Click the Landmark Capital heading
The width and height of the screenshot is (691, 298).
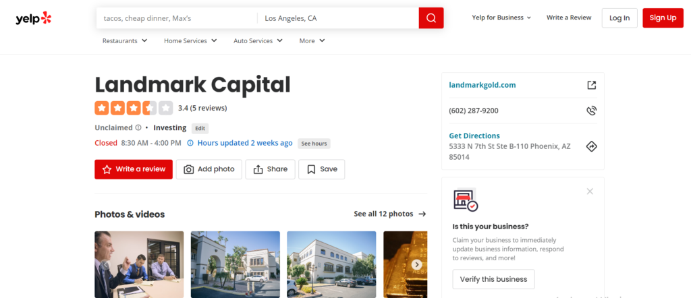tap(192, 85)
